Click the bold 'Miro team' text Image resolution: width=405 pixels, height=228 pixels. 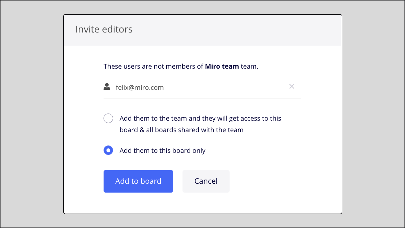coord(222,66)
